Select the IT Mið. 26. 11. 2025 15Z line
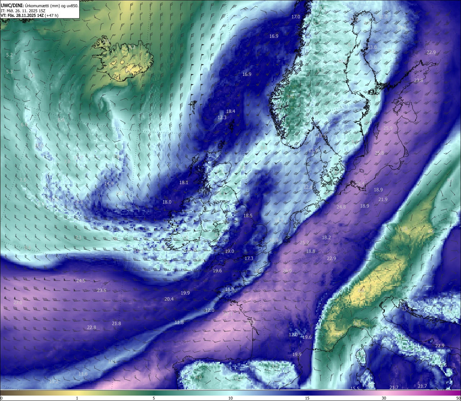 pos(23,10)
